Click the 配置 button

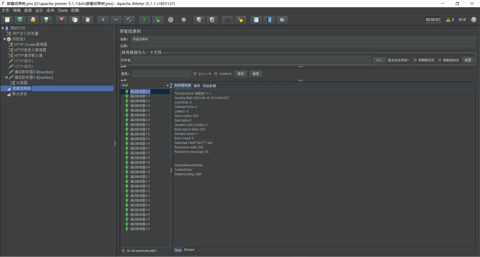[x=468, y=60]
